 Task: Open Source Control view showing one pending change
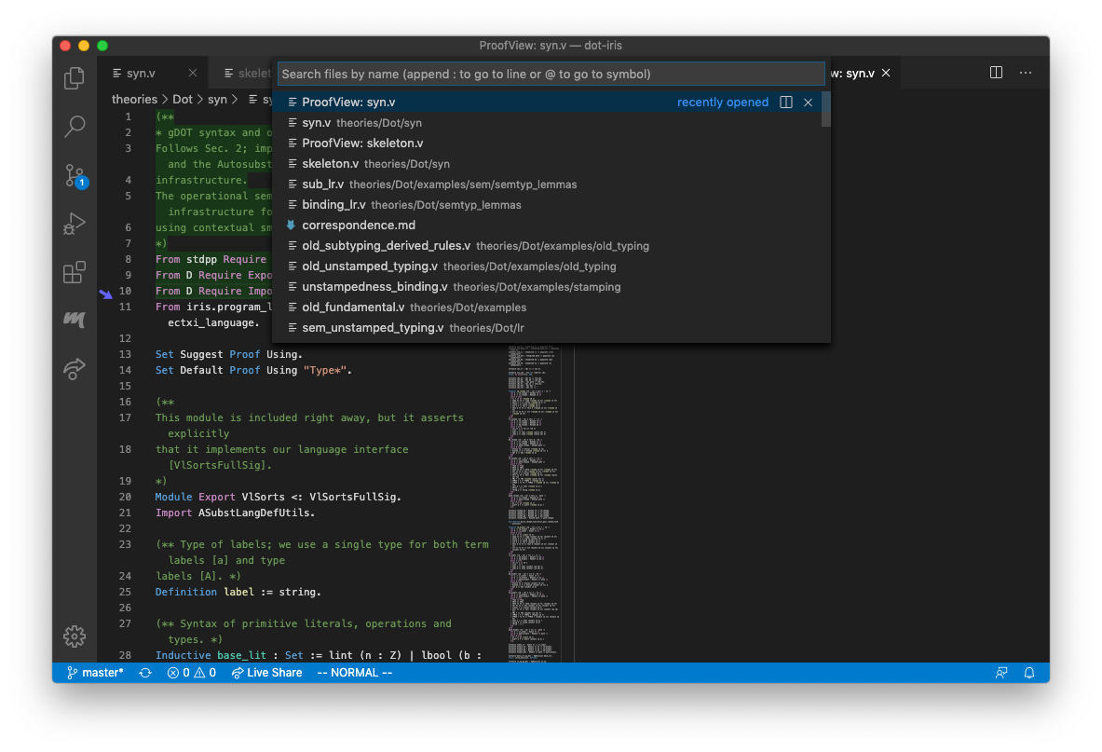click(75, 175)
